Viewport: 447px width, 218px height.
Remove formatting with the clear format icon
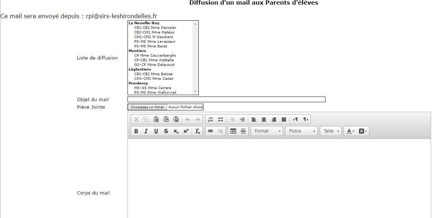[x=198, y=131]
